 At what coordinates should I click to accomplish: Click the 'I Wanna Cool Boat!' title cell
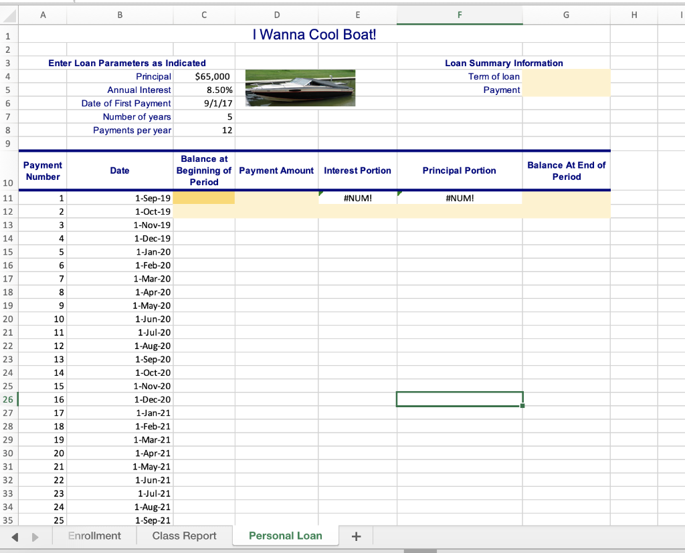tap(314, 34)
